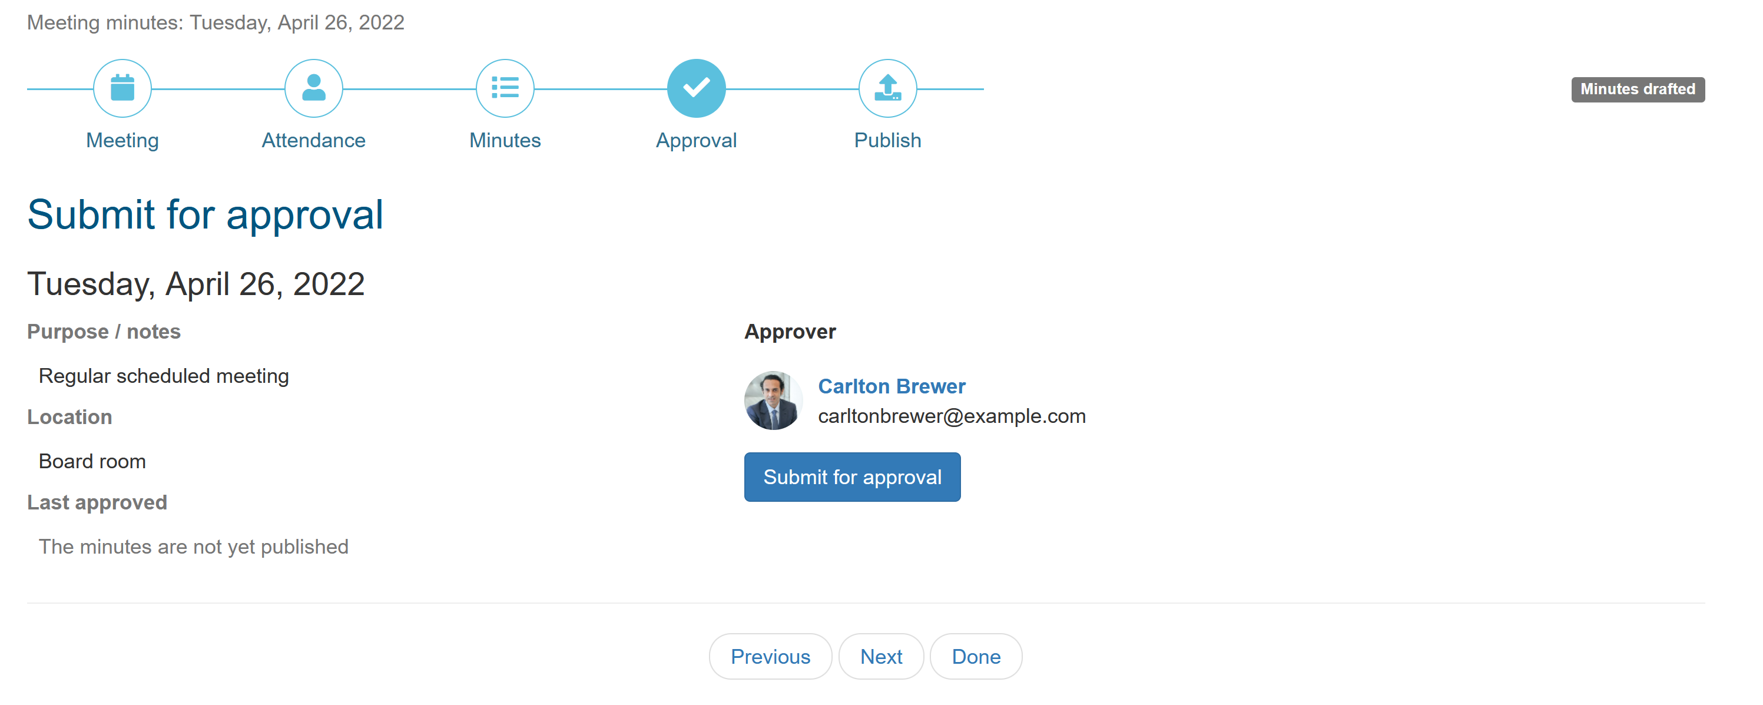Go back with the Previous button
Image resolution: width=1763 pixels, height=705 pixels.
770,656
